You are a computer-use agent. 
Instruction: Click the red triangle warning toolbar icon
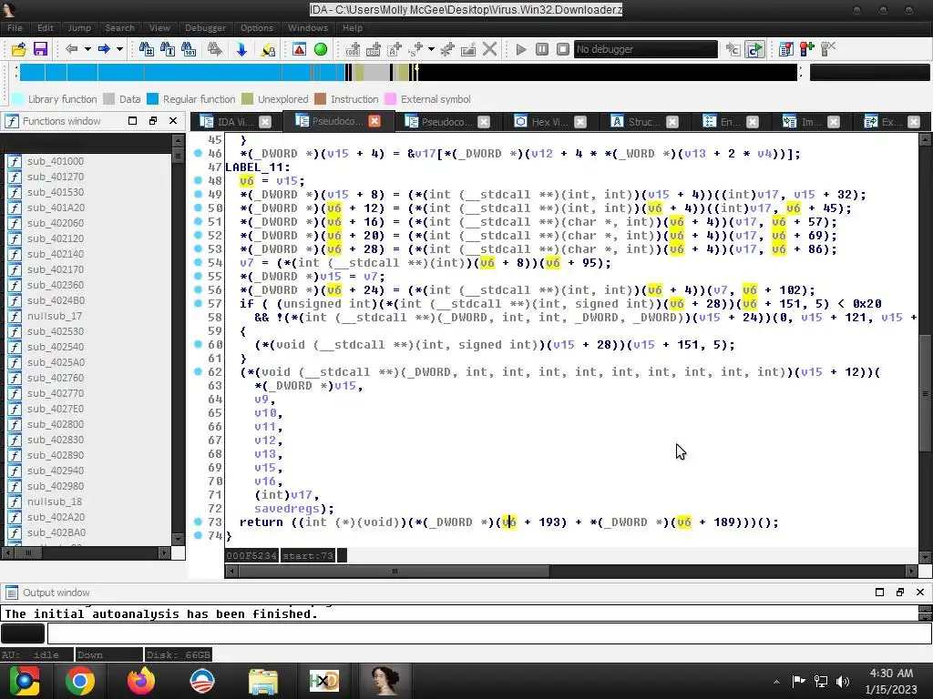tap(299, 49)
